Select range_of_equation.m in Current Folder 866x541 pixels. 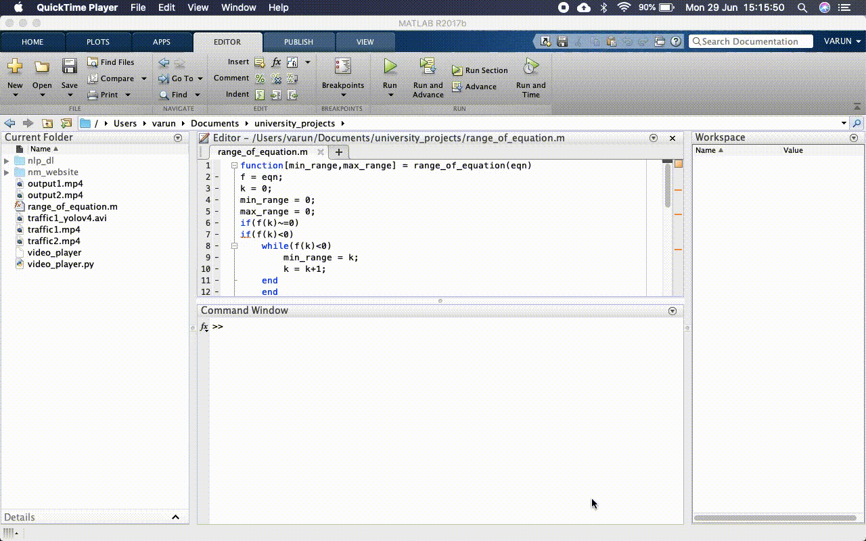click(72, 207)
